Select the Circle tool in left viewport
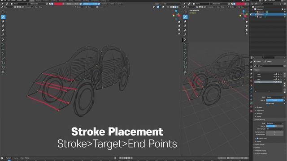287x161 pixels. 3,67
